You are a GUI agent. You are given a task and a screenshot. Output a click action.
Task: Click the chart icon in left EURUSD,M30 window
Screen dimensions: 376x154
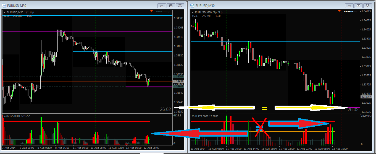[x=4, y=5]
